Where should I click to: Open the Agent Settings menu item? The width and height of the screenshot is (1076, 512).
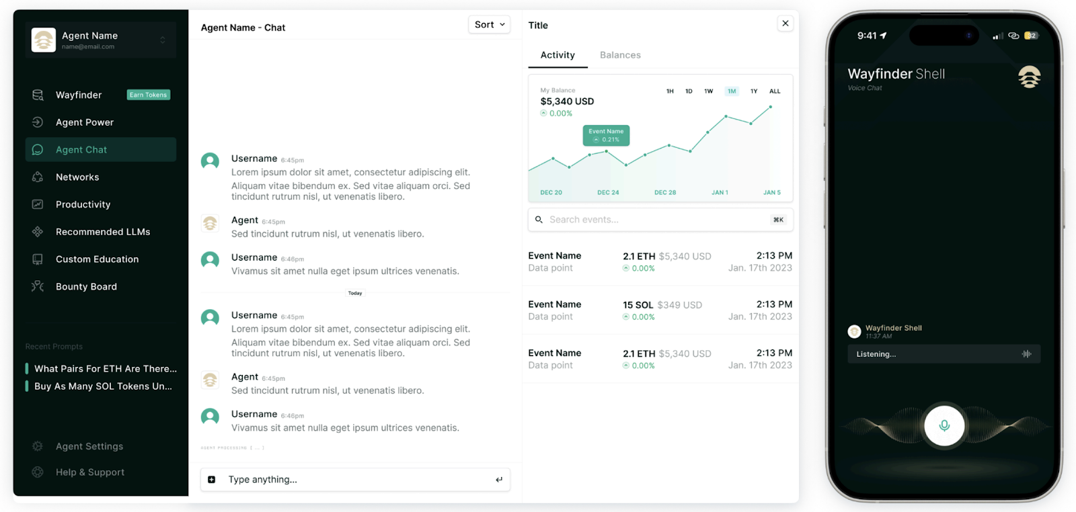(89, 447)
